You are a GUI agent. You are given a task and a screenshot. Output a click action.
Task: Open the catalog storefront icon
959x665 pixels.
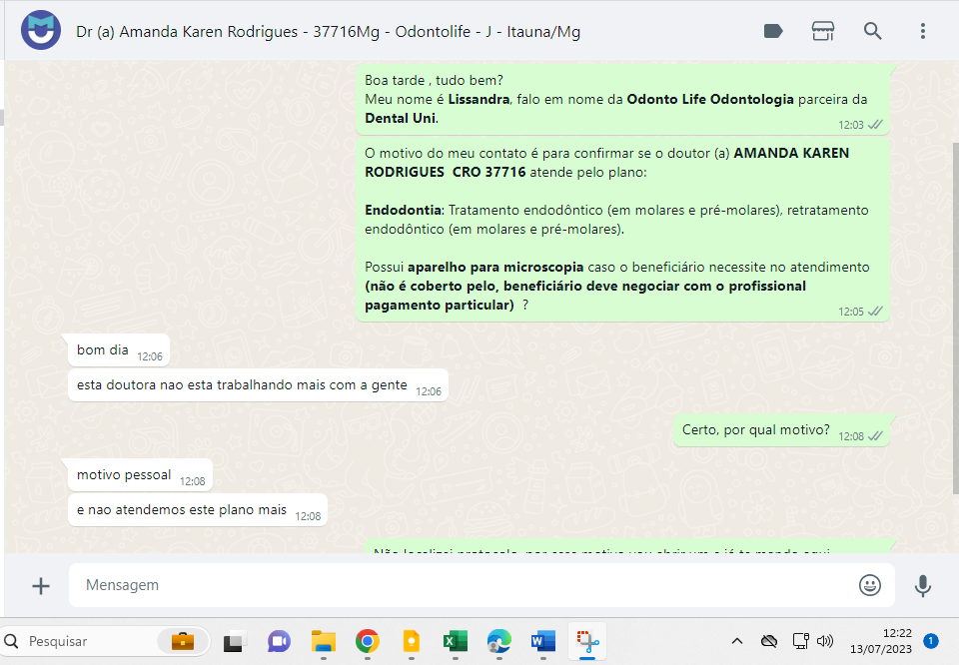tap(822, 31)
